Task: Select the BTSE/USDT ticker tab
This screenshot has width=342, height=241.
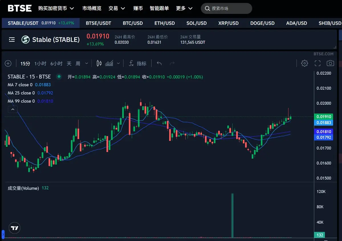Action: (99, 23)
